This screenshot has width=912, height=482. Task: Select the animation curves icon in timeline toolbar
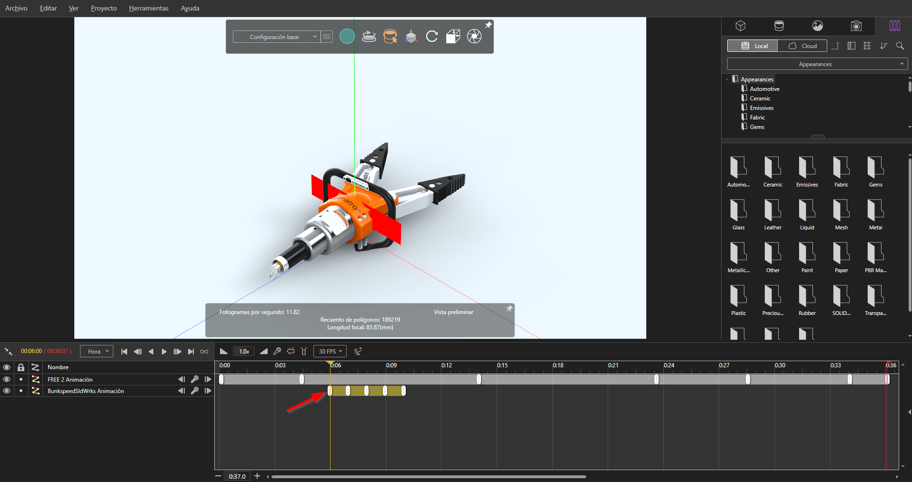pos(358,351)
